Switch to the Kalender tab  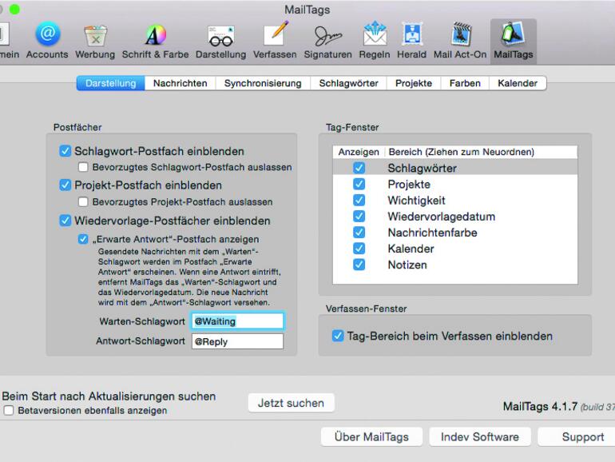point(518,83)
